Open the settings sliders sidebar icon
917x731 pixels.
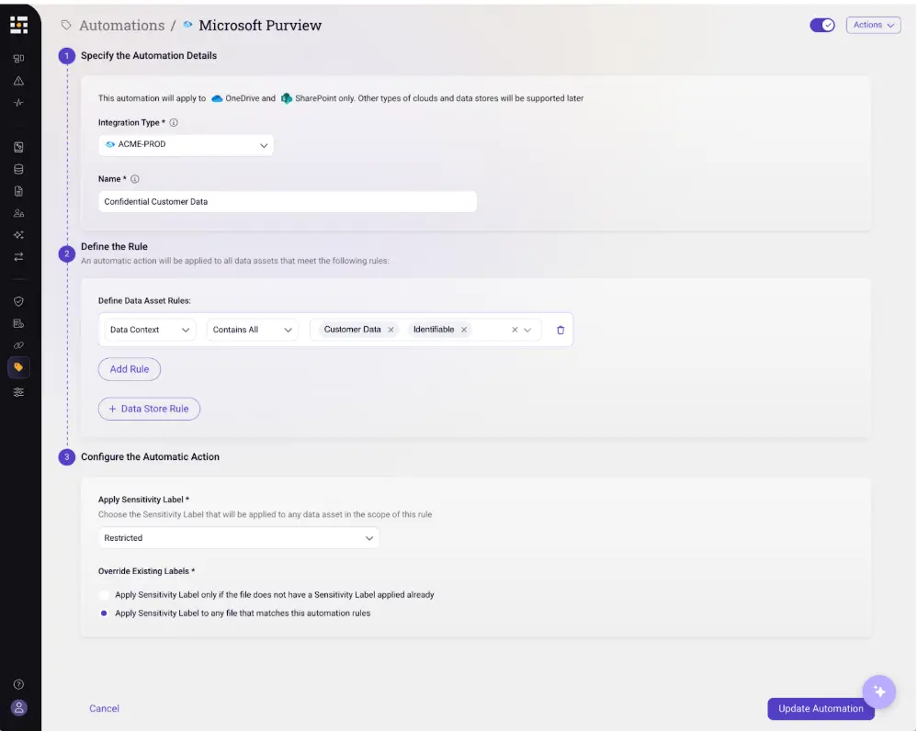(x=18, y=392)
